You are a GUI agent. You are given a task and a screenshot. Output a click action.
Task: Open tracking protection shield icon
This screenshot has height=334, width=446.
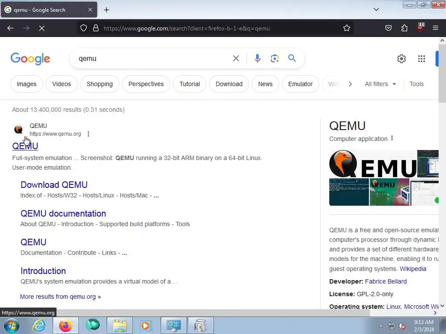[83, 28]
